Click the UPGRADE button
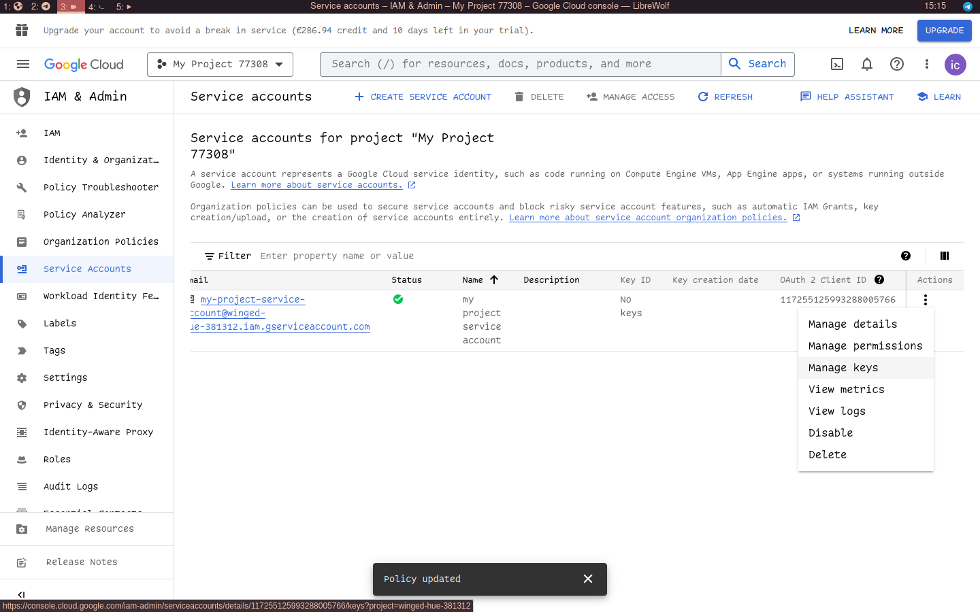980x612 pixels. point(944,31)
